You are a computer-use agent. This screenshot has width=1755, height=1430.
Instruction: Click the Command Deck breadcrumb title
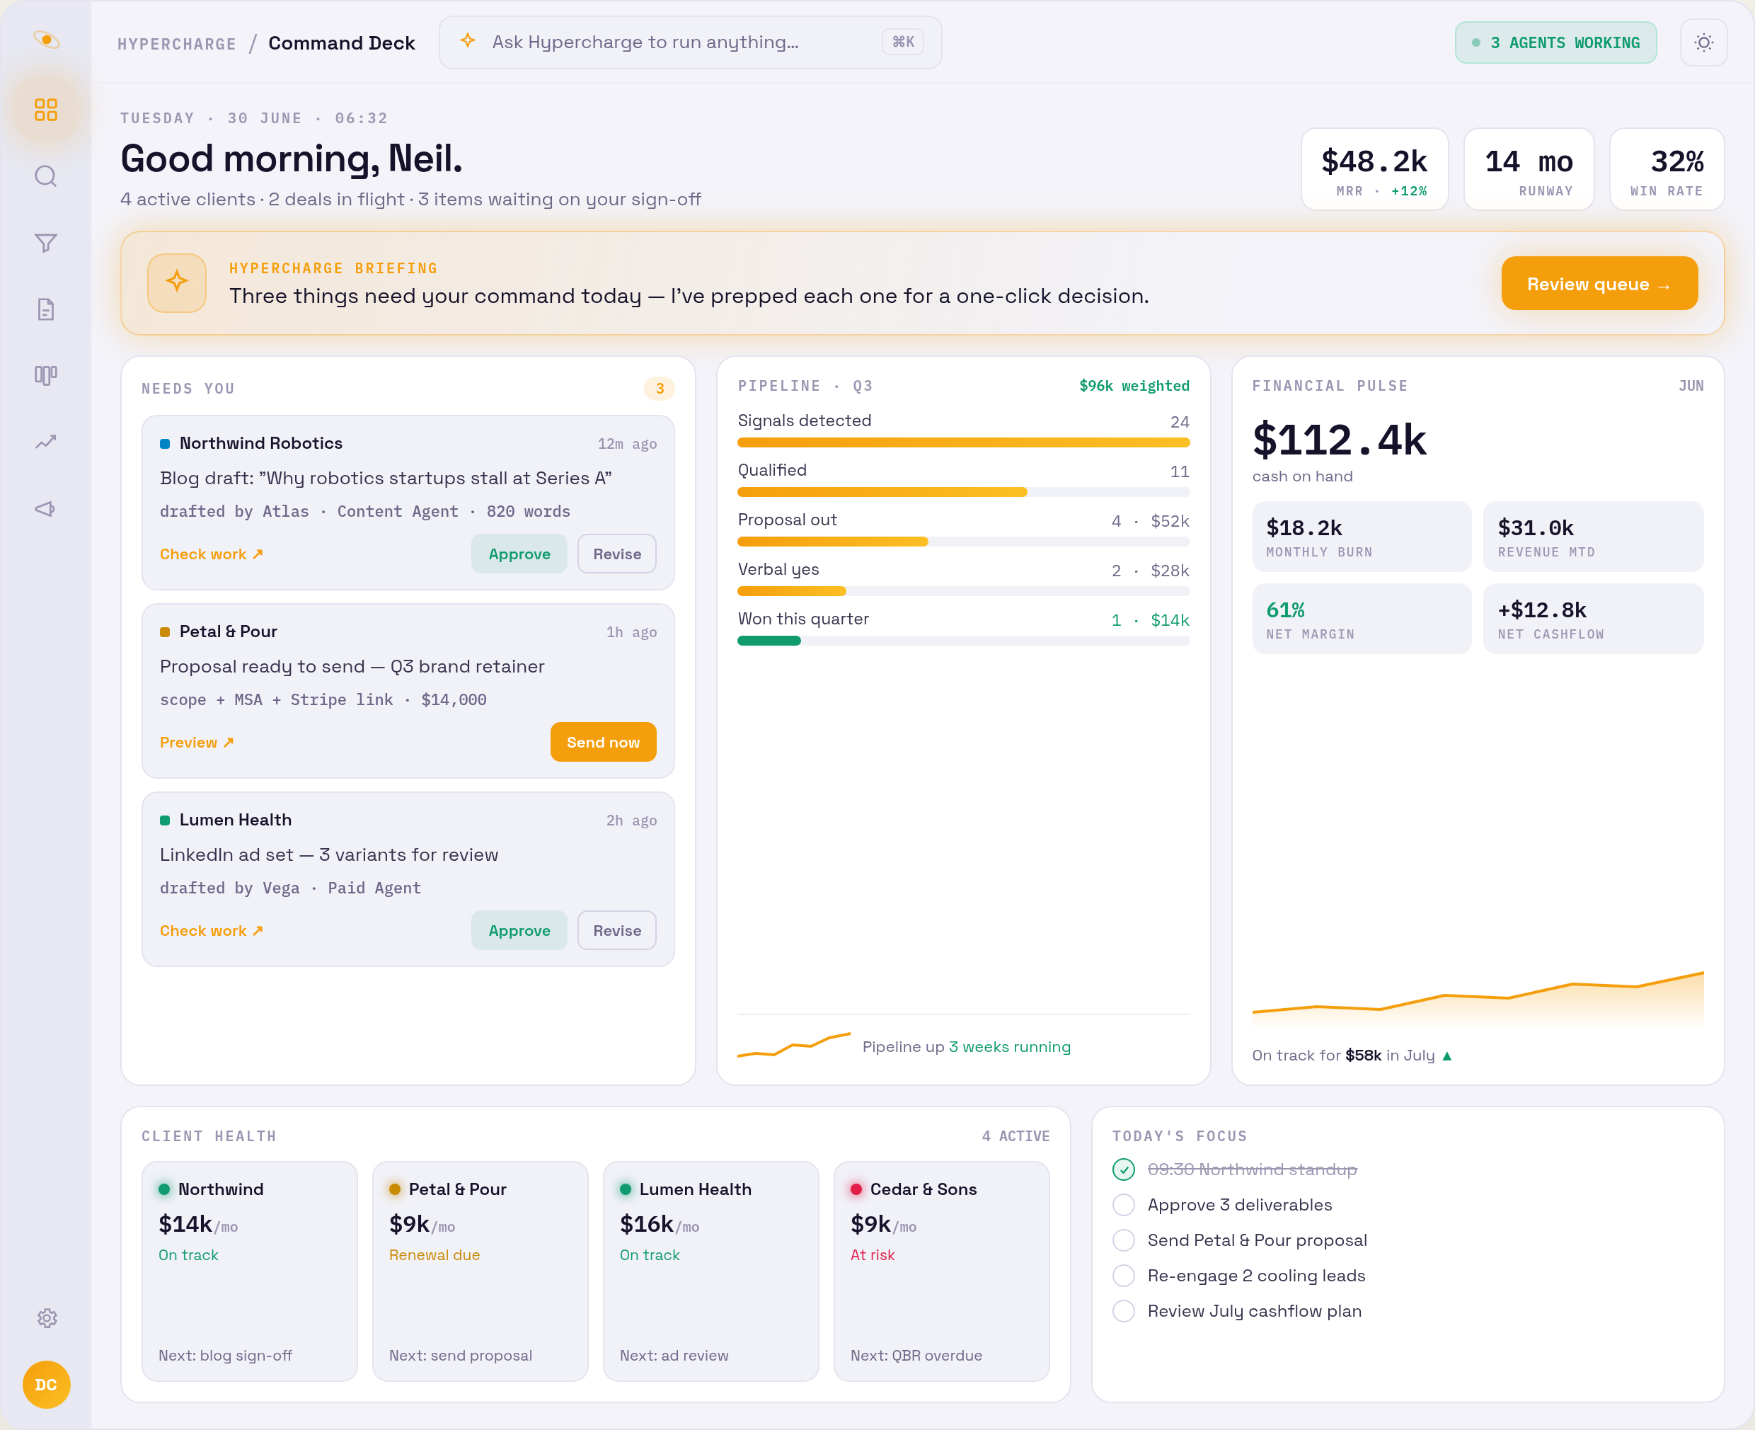(x=342, y=43)
